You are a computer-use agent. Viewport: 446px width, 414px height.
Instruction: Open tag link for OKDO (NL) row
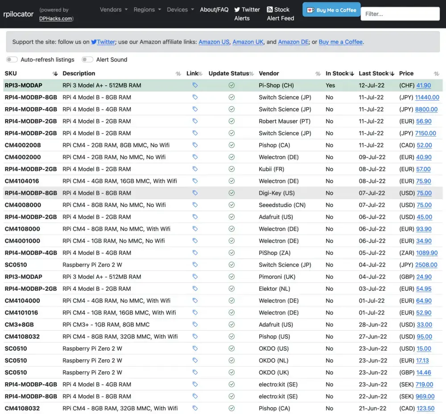[195, 360]
